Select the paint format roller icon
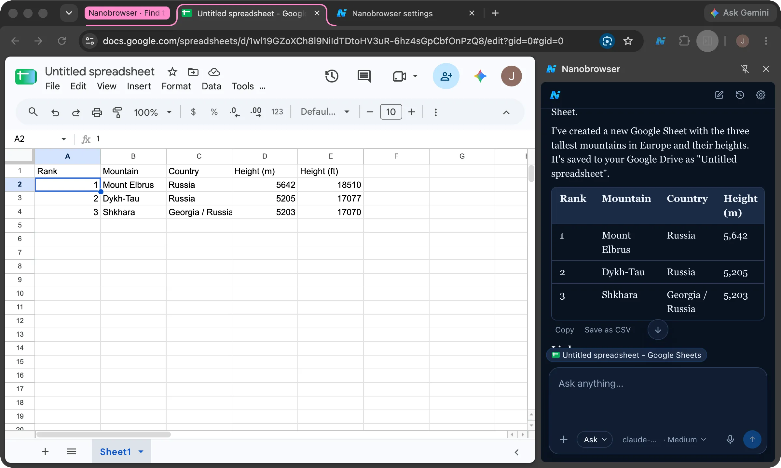Image resolution: width=781 pixels, height=468 pixels. click(117, 112)
